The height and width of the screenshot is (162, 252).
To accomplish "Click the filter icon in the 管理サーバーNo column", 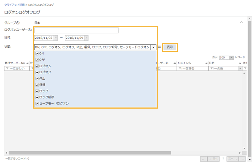I will (7, 68).
